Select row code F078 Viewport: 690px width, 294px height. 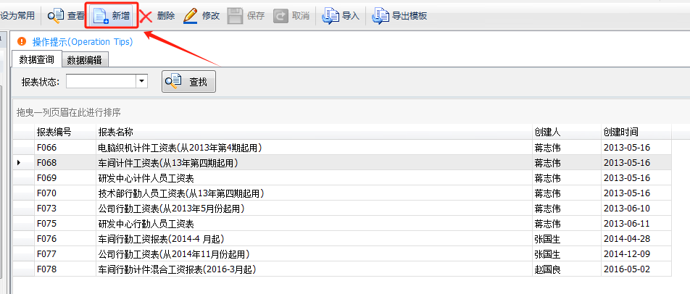pyautogui.click(x=46, y=269)
